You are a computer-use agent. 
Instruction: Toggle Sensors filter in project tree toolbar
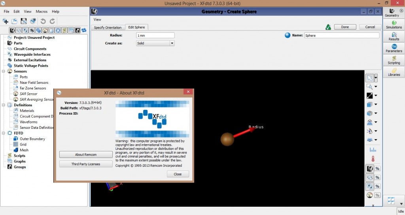[x=45, y=30]
